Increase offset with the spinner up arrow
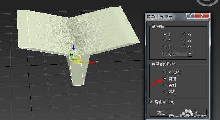 tap(190, 53)
